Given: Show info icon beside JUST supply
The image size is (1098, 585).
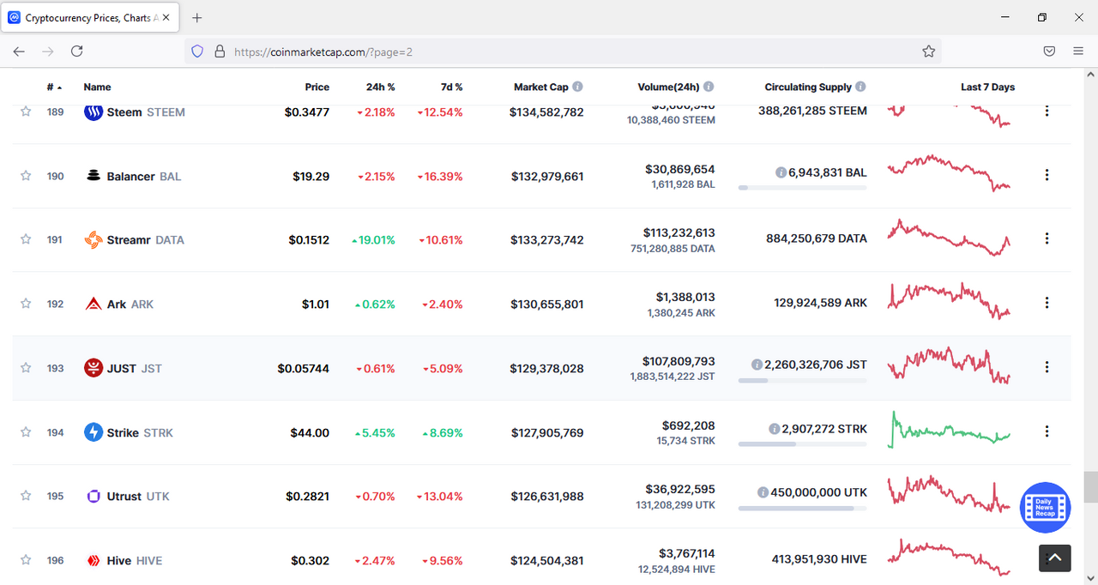Looking at the screenshot, I should point(757,365).
